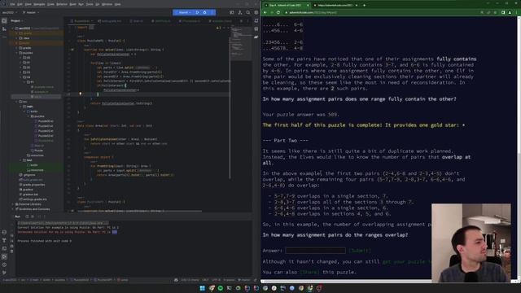Expand Scratches and Consoles node
The image size is (521, 293).
13,209
